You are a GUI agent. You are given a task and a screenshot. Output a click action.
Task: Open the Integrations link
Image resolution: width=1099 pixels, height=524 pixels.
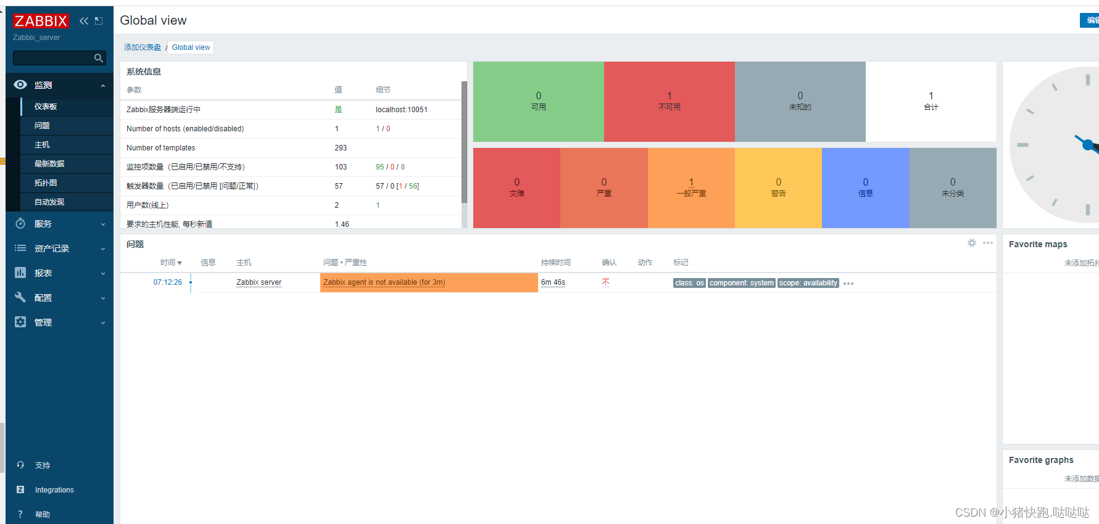click(x=54, y=490)
